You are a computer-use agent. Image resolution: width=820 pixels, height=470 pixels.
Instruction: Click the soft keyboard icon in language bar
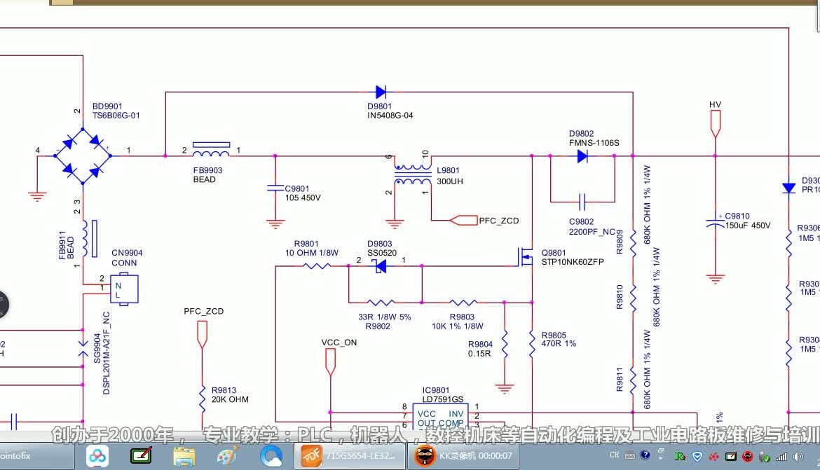pos(629,455)
